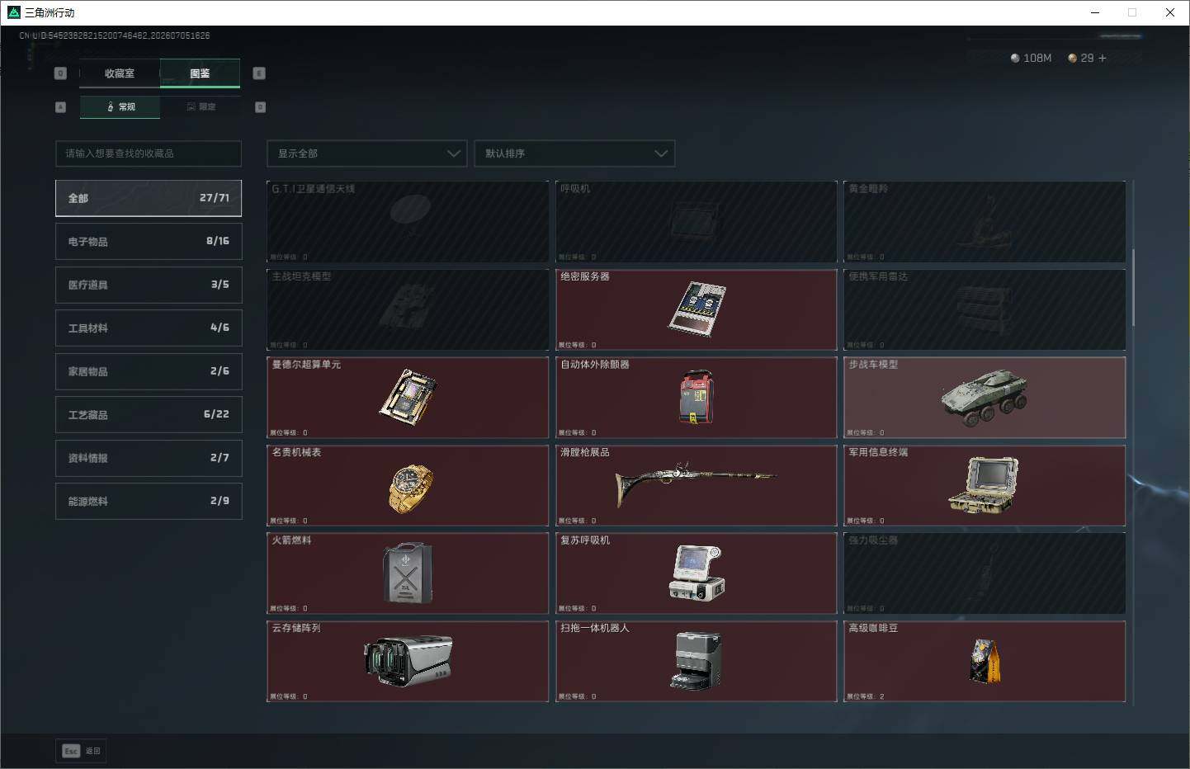
Task: Filter by 工具材料 category
Action: coord(149,328)
